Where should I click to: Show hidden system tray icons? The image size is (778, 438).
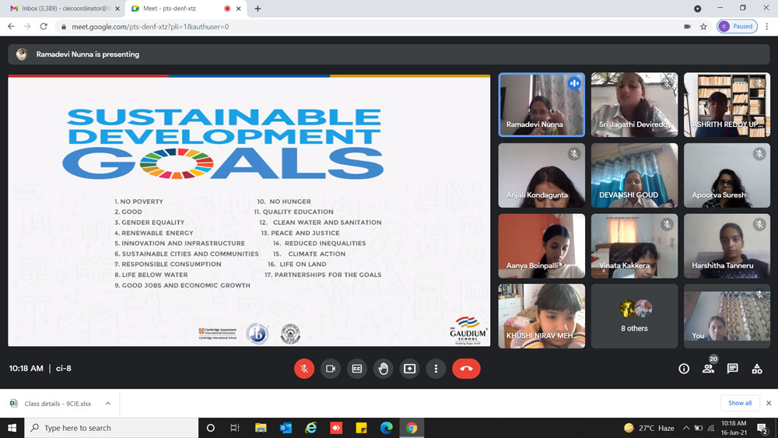tap(686, 428)
